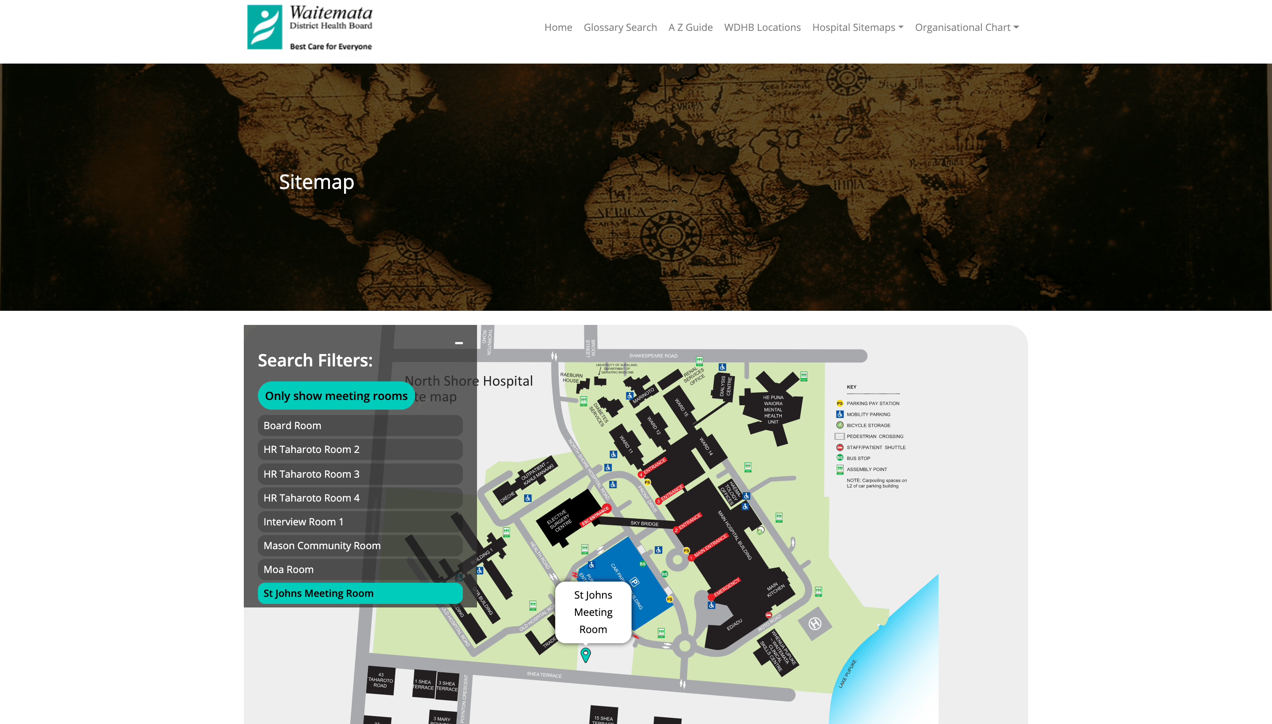This screenshot has height=724, width=1272.
Task: Expand the Hospital Sitemaps dropdown
Action: click(858, 27)
